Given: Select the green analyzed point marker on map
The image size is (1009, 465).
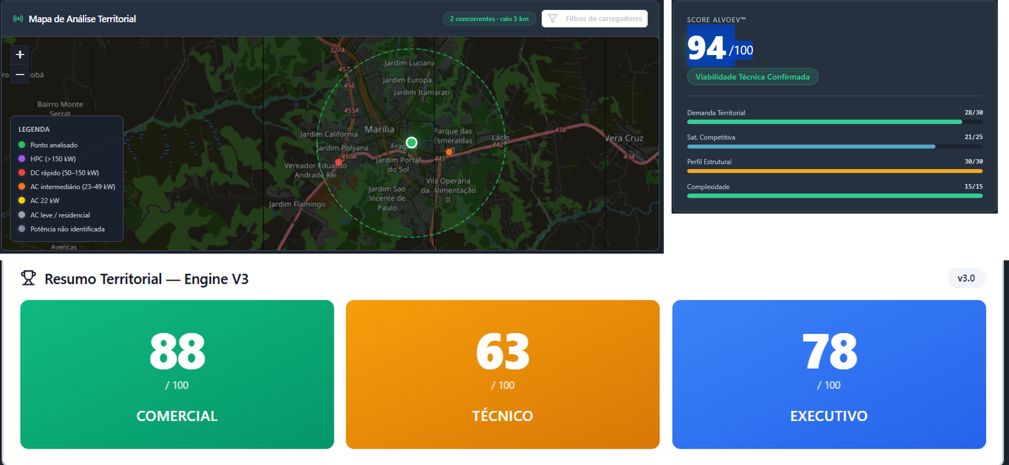Looking at the screenshot, I should pyautogui.click(x=412, y=142).
